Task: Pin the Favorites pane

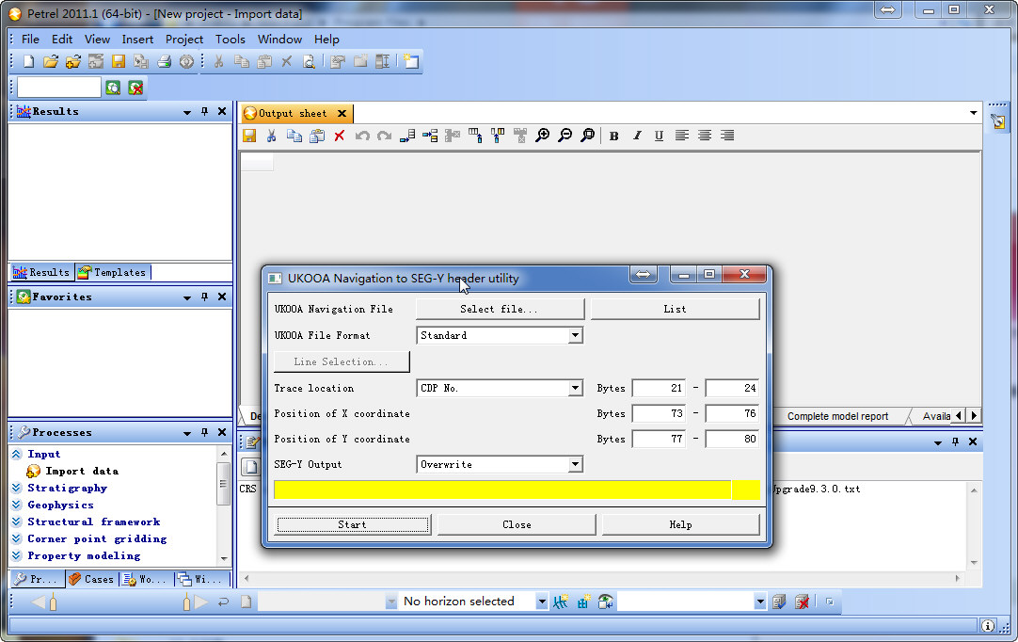Action: tap(204, 297)
